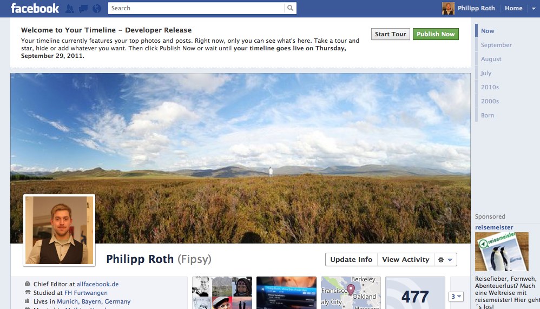Click the Update Info button
Image resolution: width=540 pixels, height=309 pixels.
click(351, 260)
